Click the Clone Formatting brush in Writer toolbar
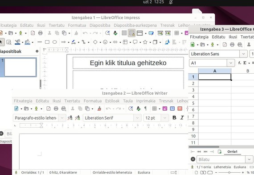This screenshot has width=254, height=175. (99, 108)
